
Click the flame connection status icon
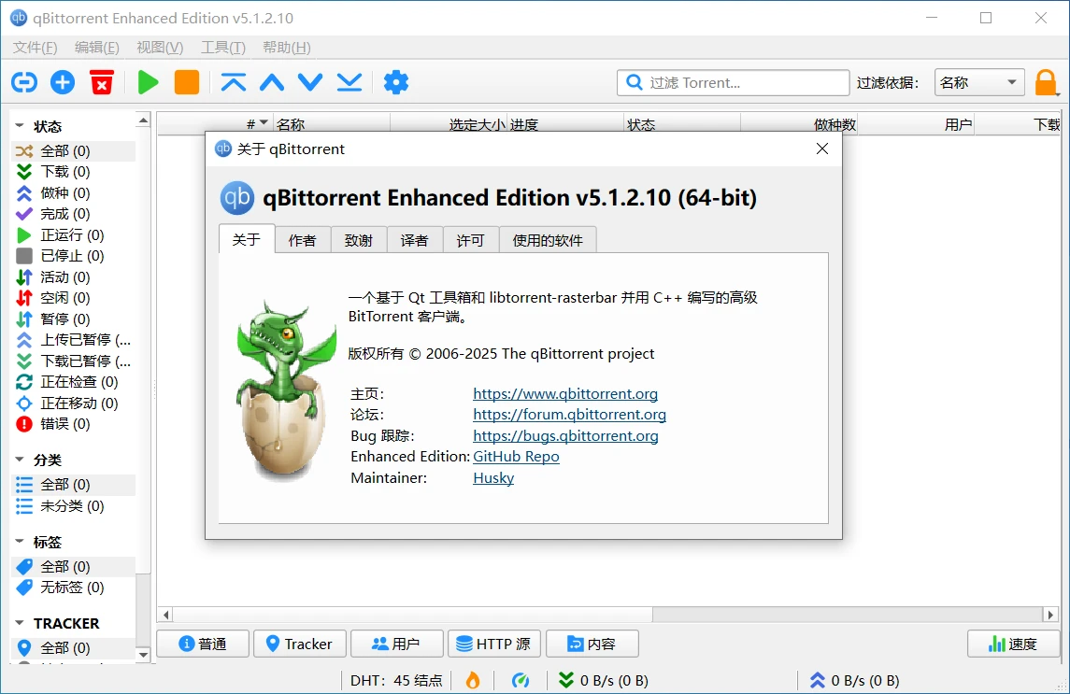pos(472,680)
